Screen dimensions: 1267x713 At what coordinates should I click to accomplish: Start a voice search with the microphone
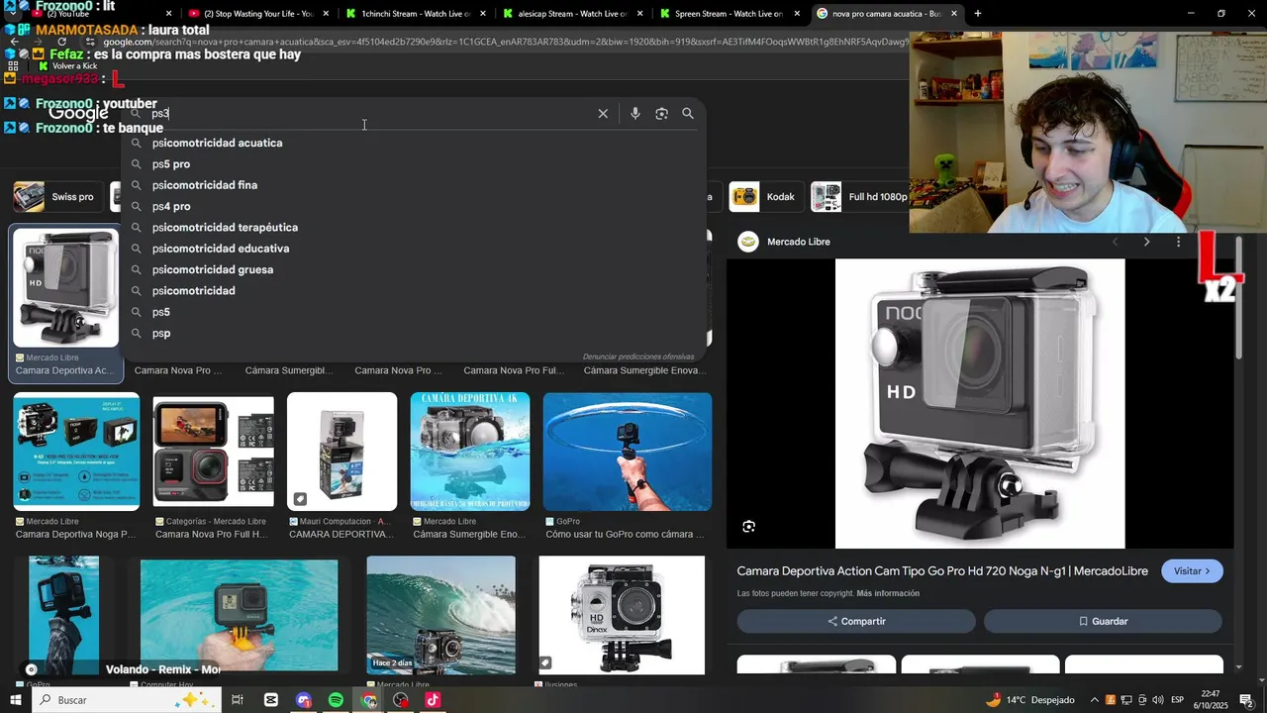[x=635, y=114]
